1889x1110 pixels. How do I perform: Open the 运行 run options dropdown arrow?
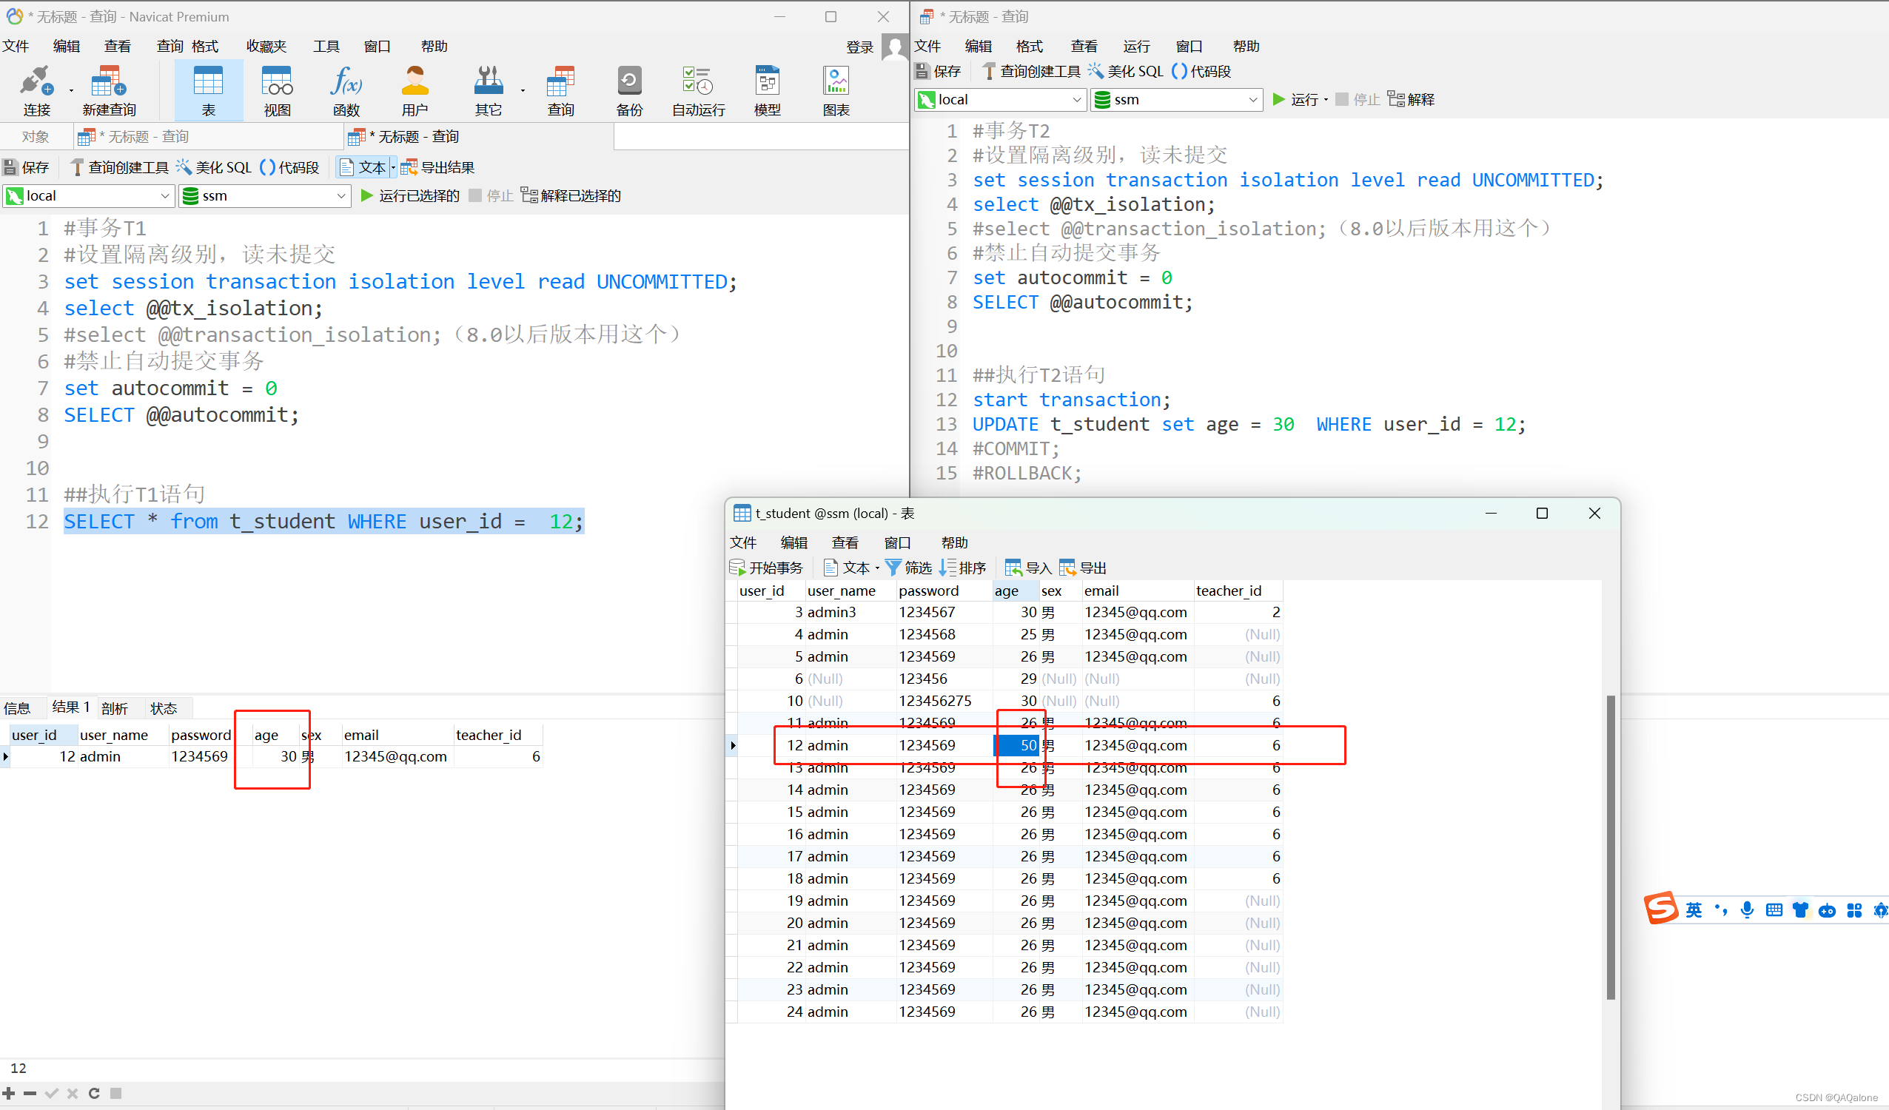1326,100
